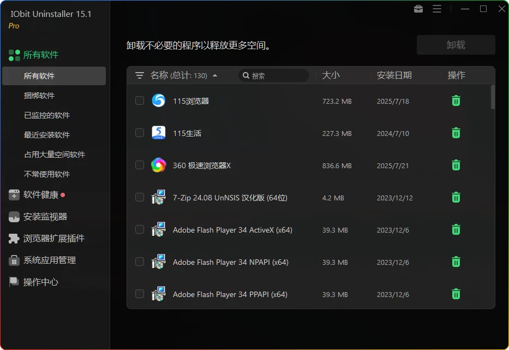Click the 115生活 application icon
This screenshot has width=509, height=350.
(x=158, y=133)
